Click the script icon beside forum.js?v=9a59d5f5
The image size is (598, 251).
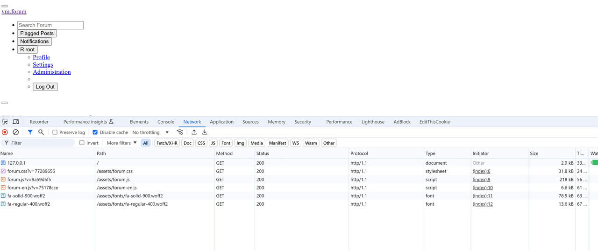click(3, 180)
